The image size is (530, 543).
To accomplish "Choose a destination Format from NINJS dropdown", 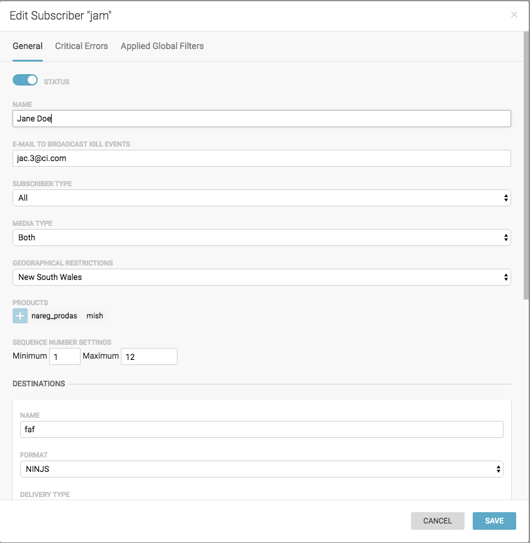I will pyautogui.click(x=261, y=469).
